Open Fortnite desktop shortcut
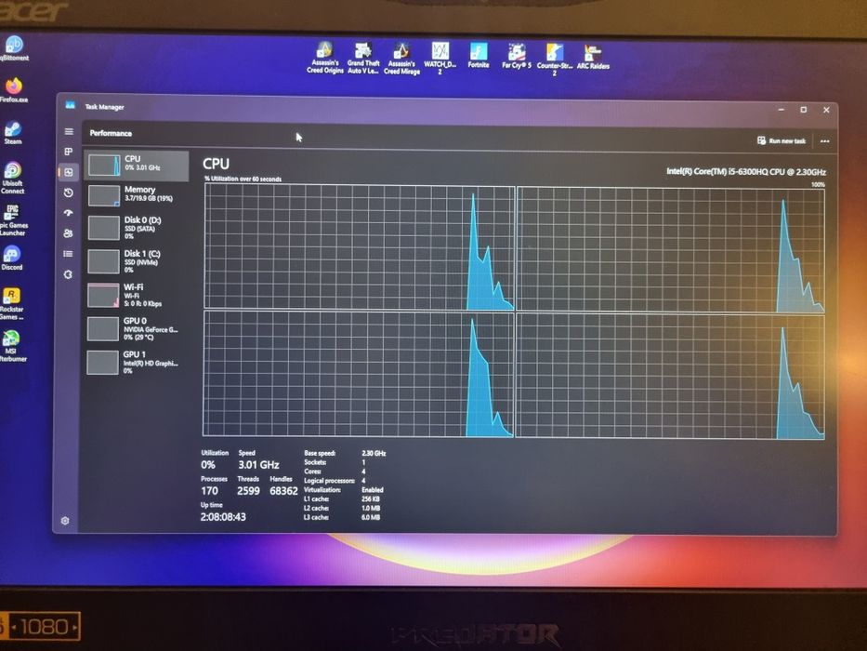867x651 pixels. click(479, 56)
